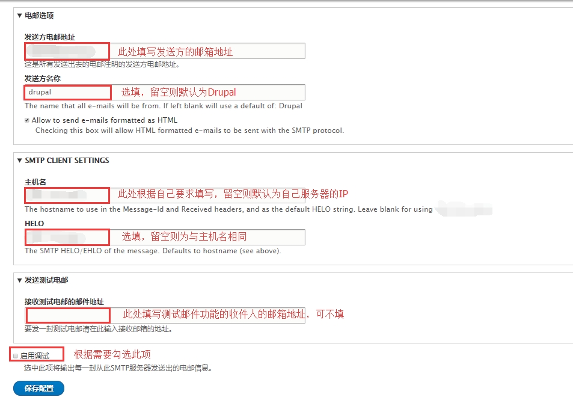Click the 电邮选项 section title text
Viewport: 573px width, 400px height.
pyautogui.click(x=39, y=16)
